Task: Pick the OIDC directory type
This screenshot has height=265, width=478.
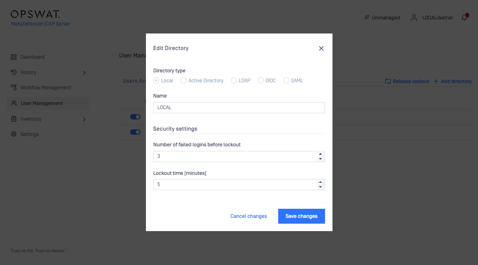Action: pos(261,81)
